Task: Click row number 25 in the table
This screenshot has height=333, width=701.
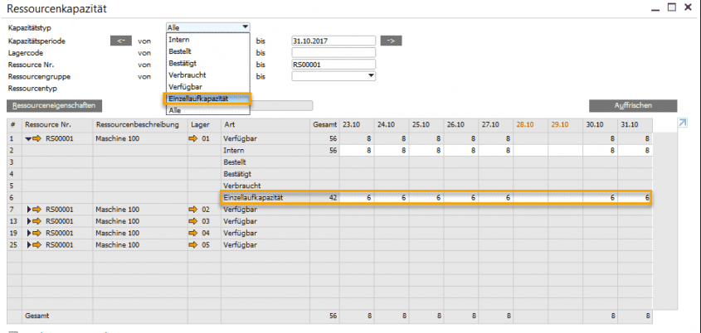Action: (x=13, y=245)
